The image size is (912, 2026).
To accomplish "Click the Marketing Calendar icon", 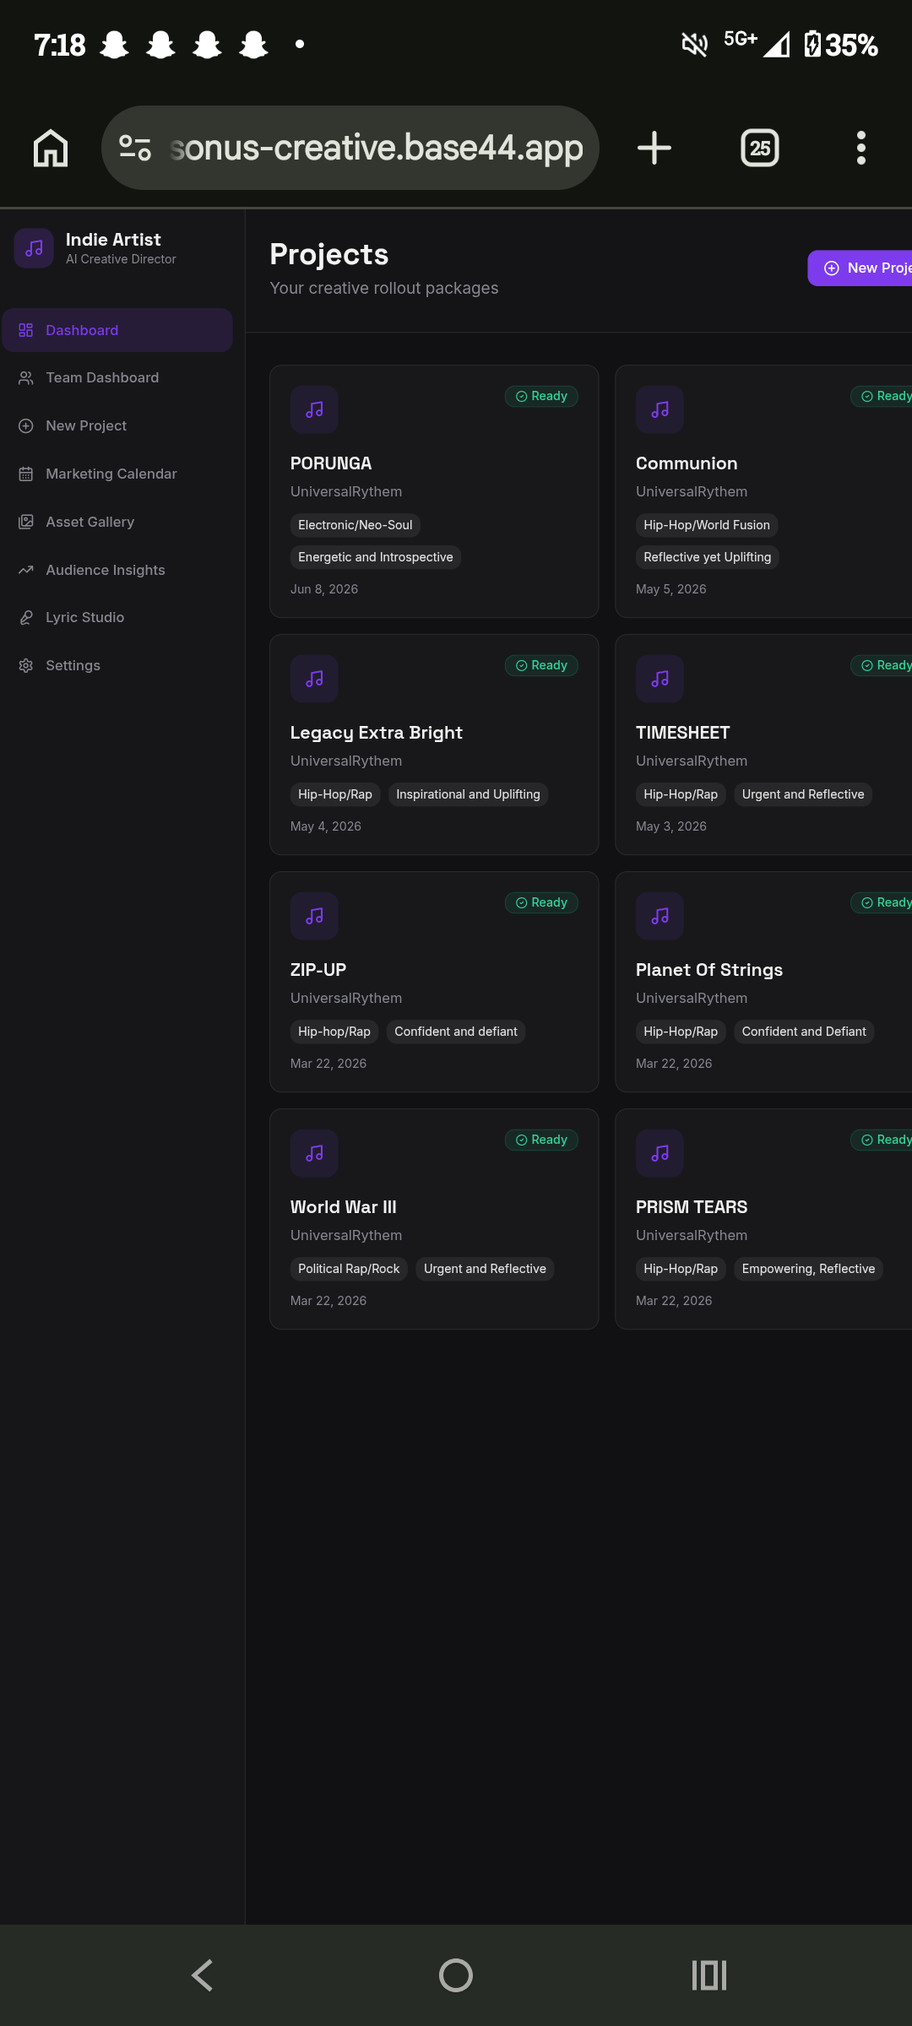I will click(x=26, y=474).
